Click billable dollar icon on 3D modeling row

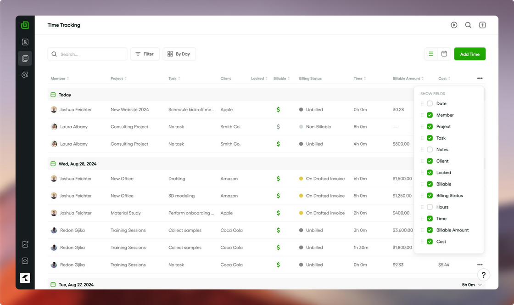pyautogui.click(x=278, y=196)
